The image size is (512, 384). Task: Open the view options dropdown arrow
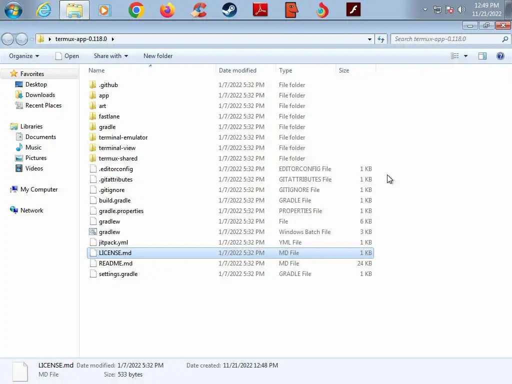466,56
